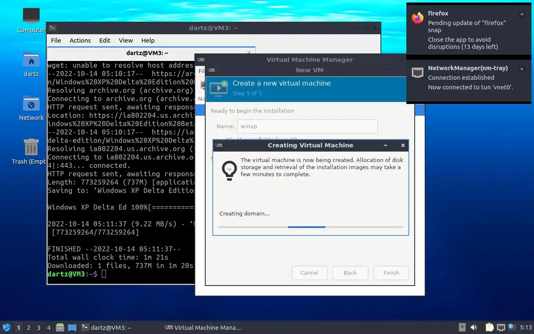
Task: Open the dartz home folder desktop icon
Action: [31, 64]
